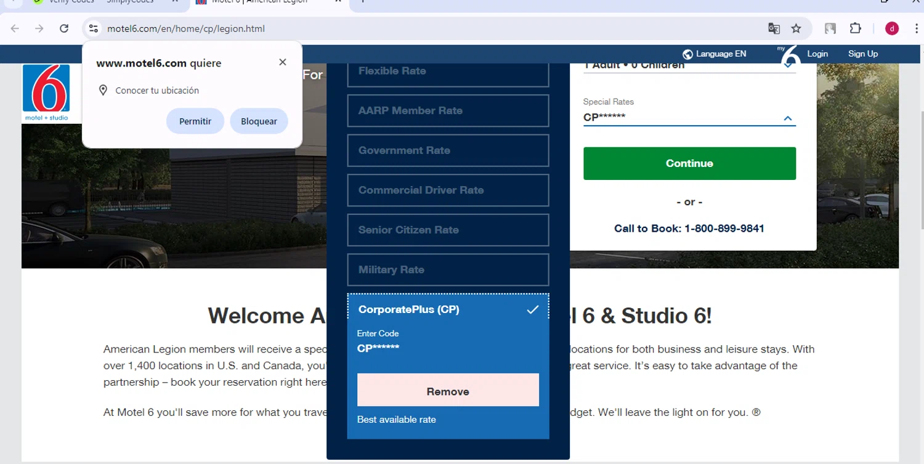Open the Chrome profile avatar
The width and height of the screenshot is (924, 464).
click(x=891, y=28)
